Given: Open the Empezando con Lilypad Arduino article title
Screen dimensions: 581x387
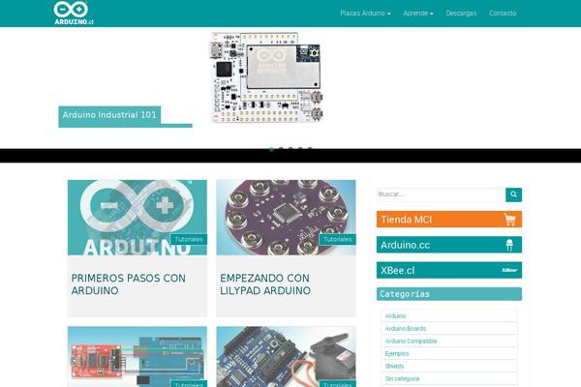Looking at the screenshot, I should click(x=265, y=284).
